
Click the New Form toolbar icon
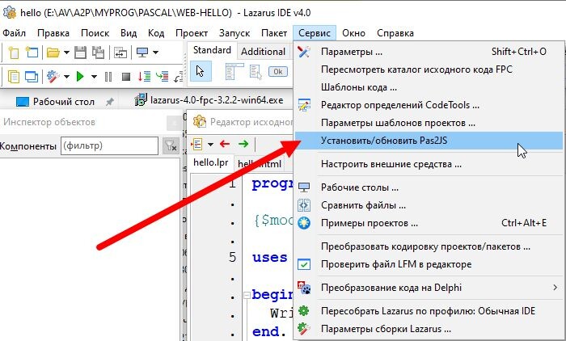(x=32, y=53)
